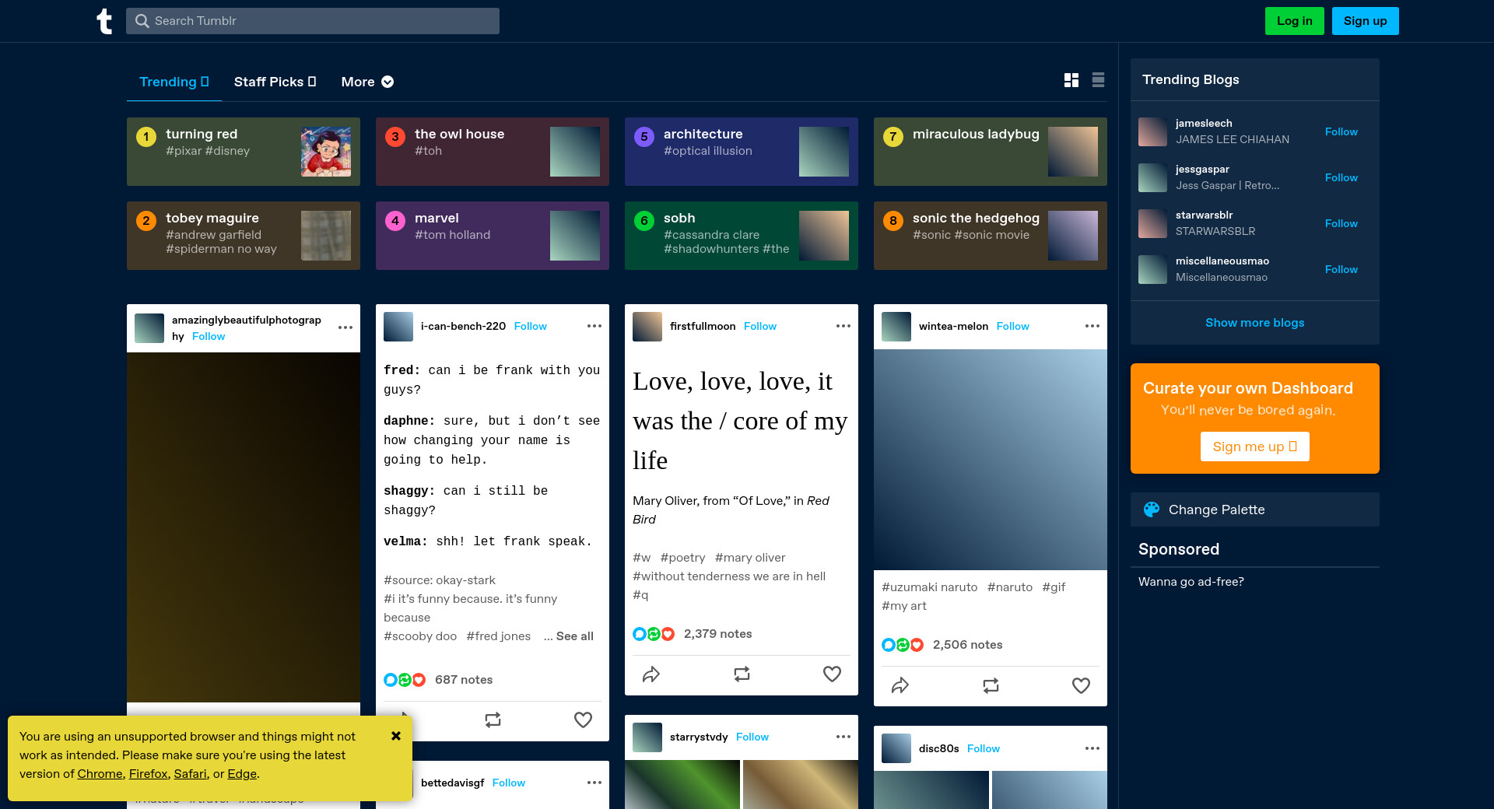
Task: Like the i-can-bench-220 scooby doo post
Action: pyautogui.click(x=583, y=720)
